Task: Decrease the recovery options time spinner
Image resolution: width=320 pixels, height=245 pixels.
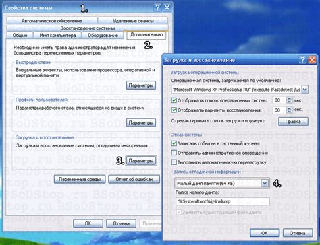Action: pos(289,112)
